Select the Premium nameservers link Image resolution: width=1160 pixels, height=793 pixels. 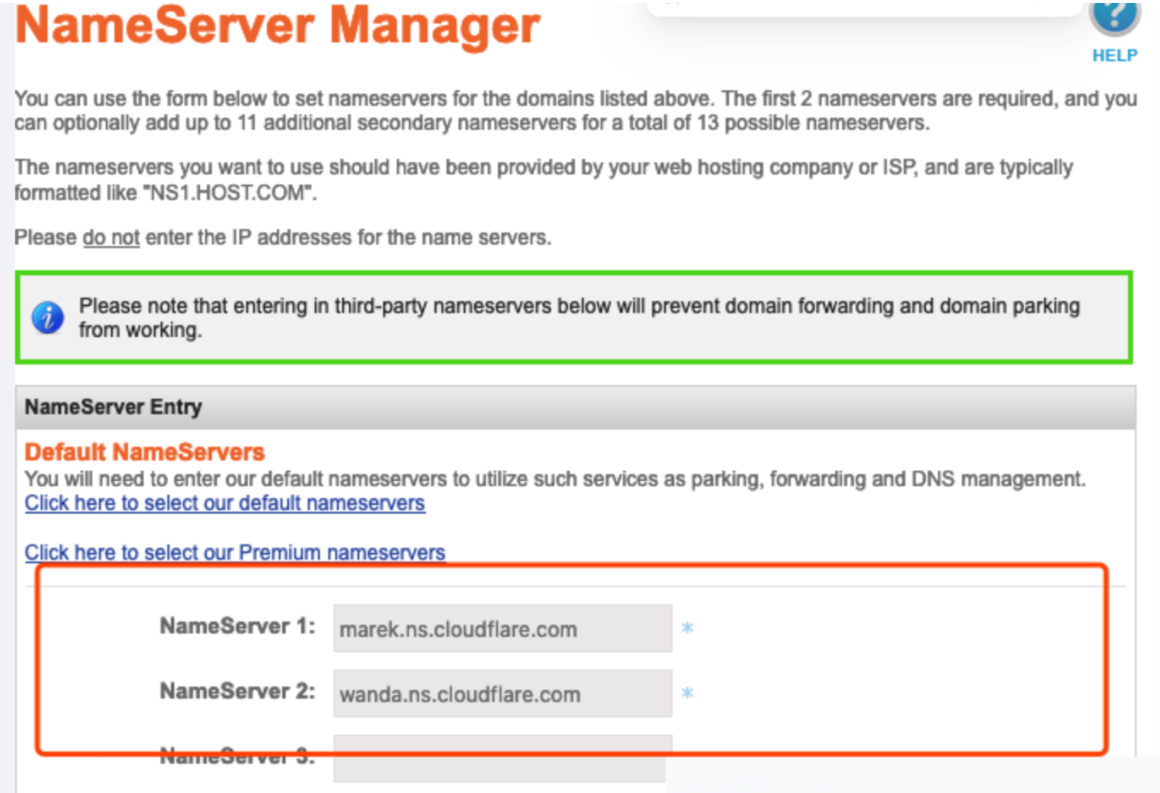[x=235, y=553]
